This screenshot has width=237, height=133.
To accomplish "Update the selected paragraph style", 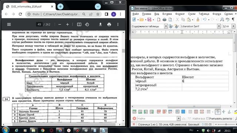I will [x=171, y=26].
